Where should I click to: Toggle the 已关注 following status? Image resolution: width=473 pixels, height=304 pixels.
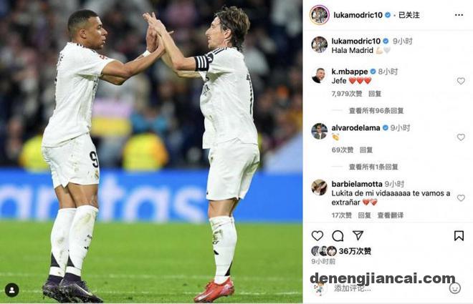409,15
